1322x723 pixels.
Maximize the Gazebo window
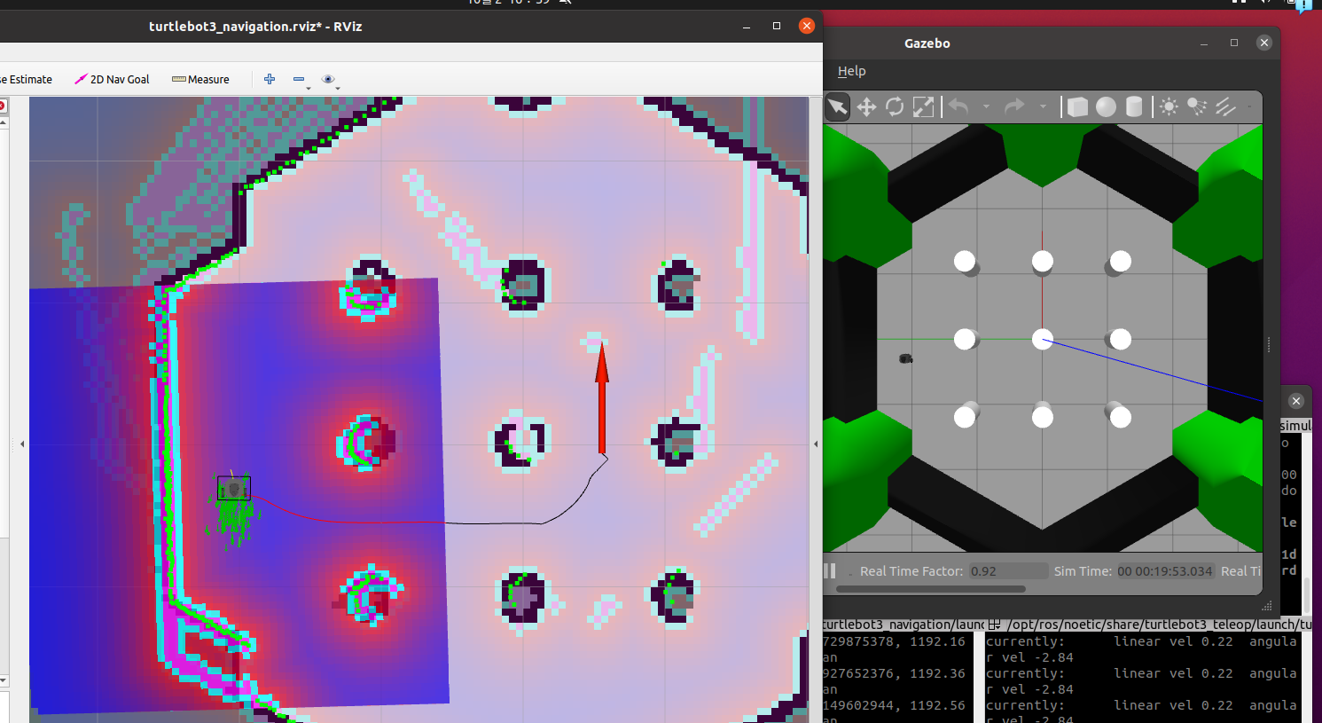pyautogui.click(x=1233, y=43)
